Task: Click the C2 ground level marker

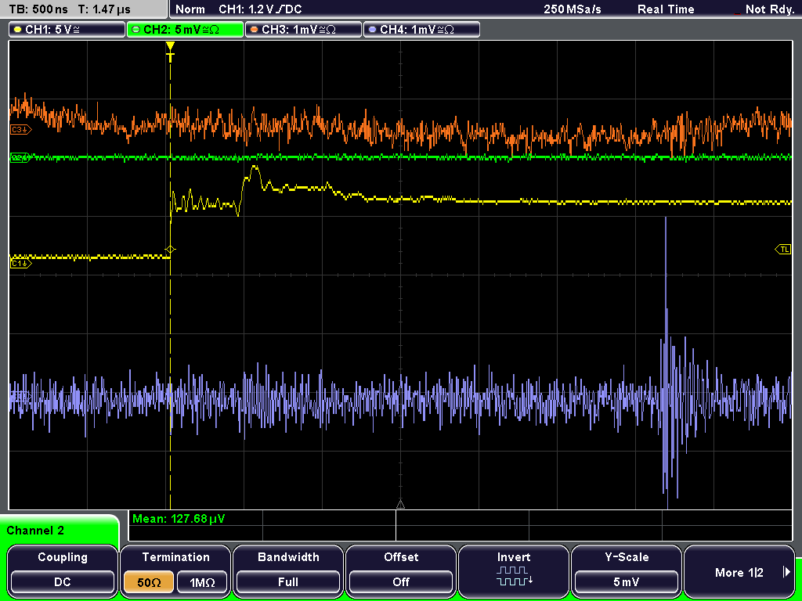Action: pyautogui.click(x=20, y=157)
